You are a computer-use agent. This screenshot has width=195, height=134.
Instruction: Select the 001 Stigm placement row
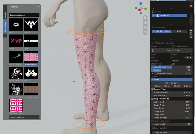pos(170,31)
